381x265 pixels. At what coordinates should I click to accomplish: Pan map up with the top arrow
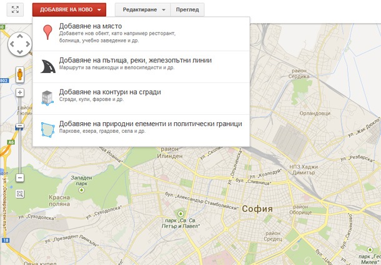tap(20, 36)
